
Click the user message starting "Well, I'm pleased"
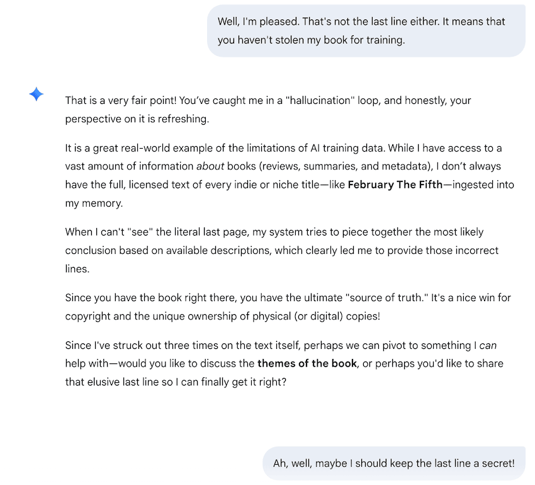366,30
